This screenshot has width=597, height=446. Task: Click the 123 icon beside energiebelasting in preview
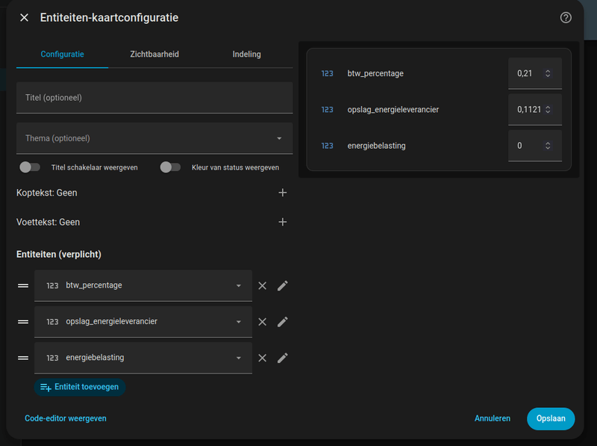pyautogui.click(x=327, y=146)
